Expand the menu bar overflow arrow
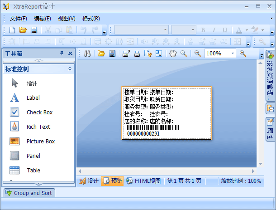This screenshot has height=210, width=276. click(271, 18)
